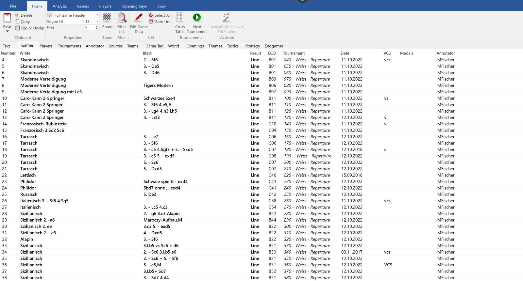Open the File menu

[x=13, y=6]
